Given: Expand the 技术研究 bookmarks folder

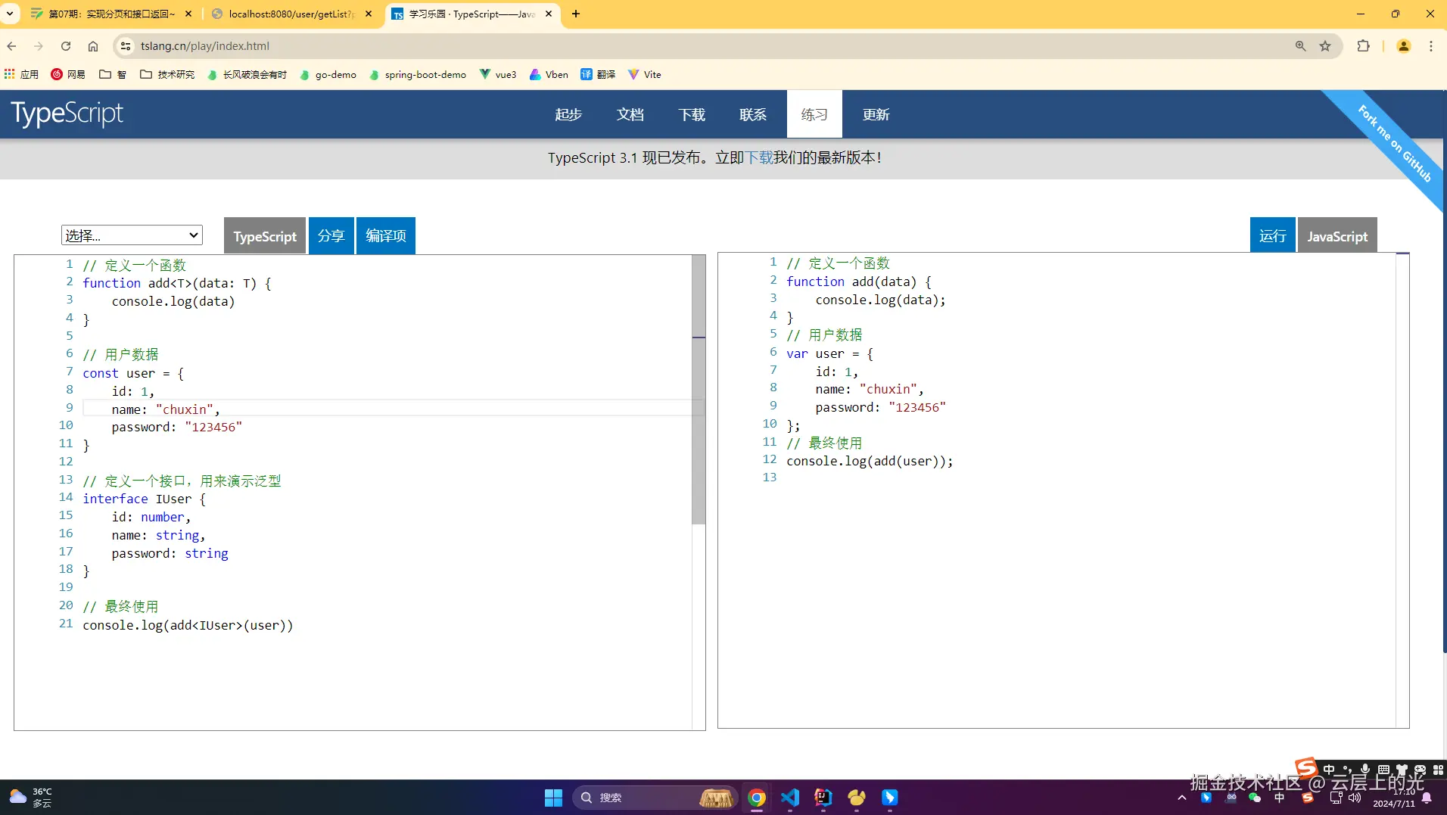Looking at the screenshot, I should pyautogui.click(x=167, y=74).
